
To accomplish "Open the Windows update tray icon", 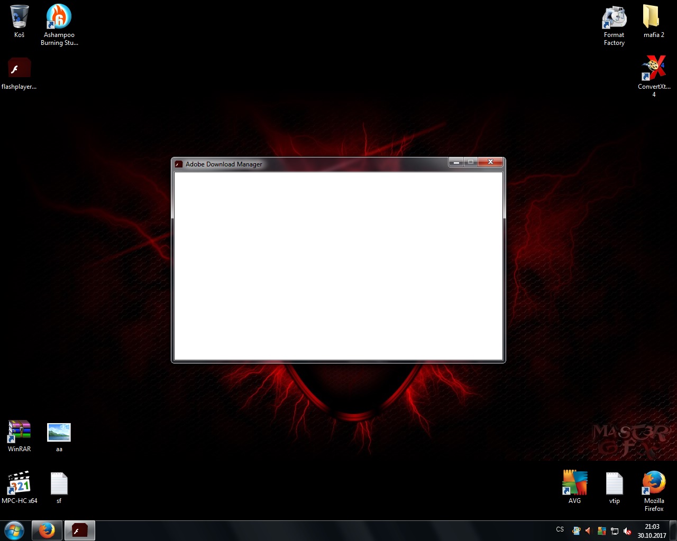I will [576, 531].
